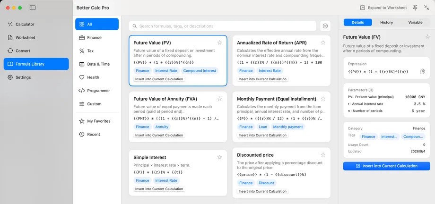Click the Monthly payment tag
This screenshot has height=204, width=435.
click(287, 127)
